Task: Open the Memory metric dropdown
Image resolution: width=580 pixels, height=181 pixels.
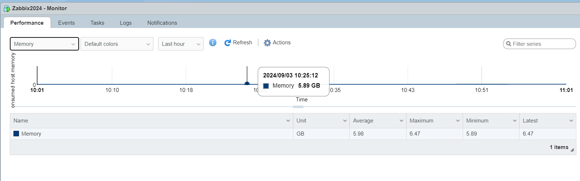Action: (44, 44)
